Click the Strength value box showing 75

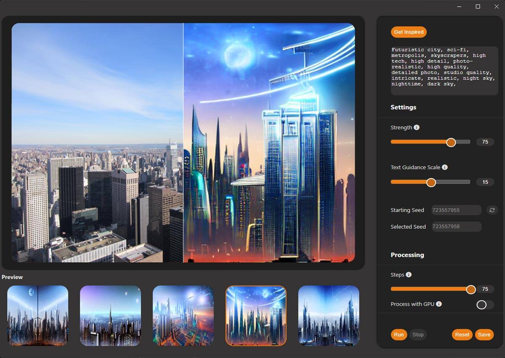pyautogui.click(x=485, y=142)
